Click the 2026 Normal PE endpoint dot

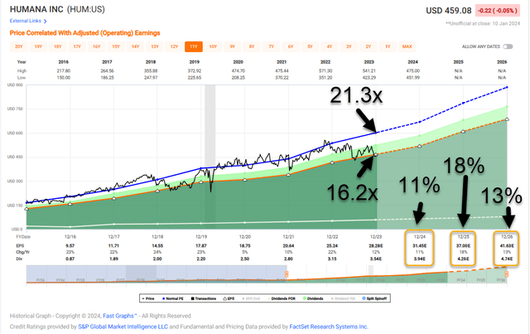(x=507, y=87)
